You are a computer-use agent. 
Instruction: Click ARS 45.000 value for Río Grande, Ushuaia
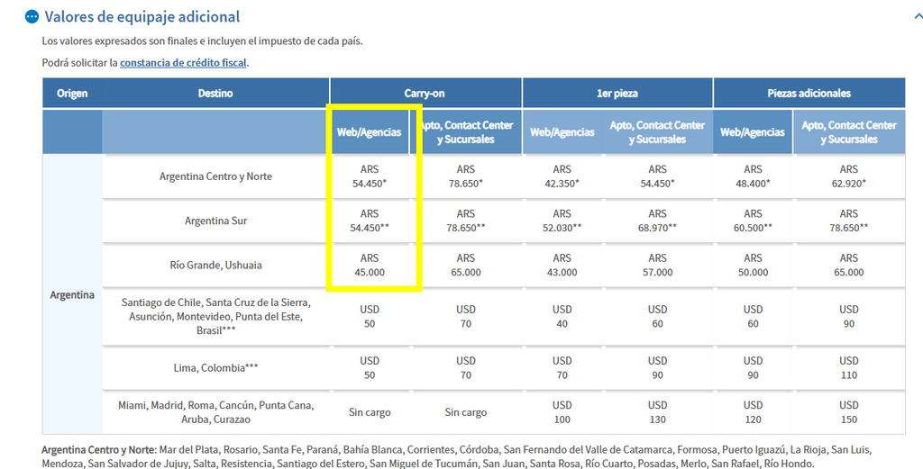tap(369, 265)
